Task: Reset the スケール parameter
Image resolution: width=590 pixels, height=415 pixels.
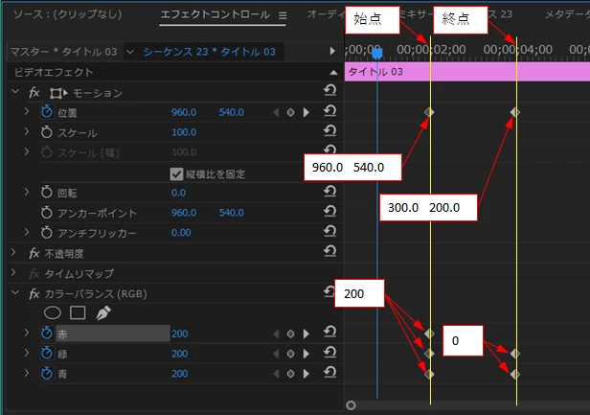Action: (x=329, y=130)
